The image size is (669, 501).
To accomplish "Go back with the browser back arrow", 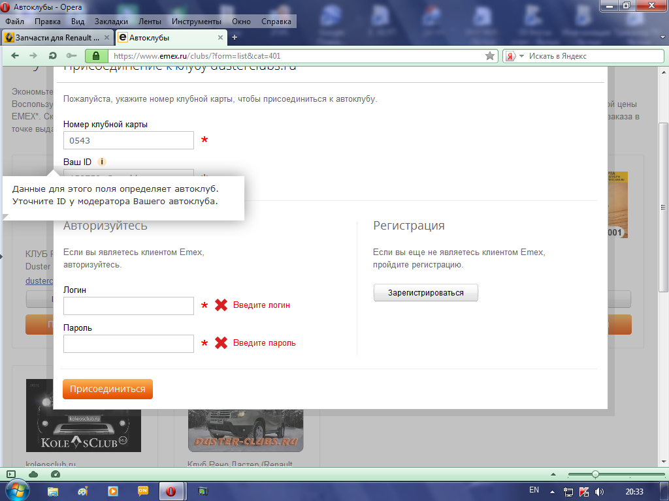I will click(15, 56).
